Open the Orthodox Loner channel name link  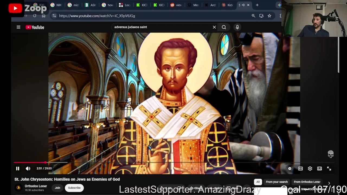[x=36, y=186]
